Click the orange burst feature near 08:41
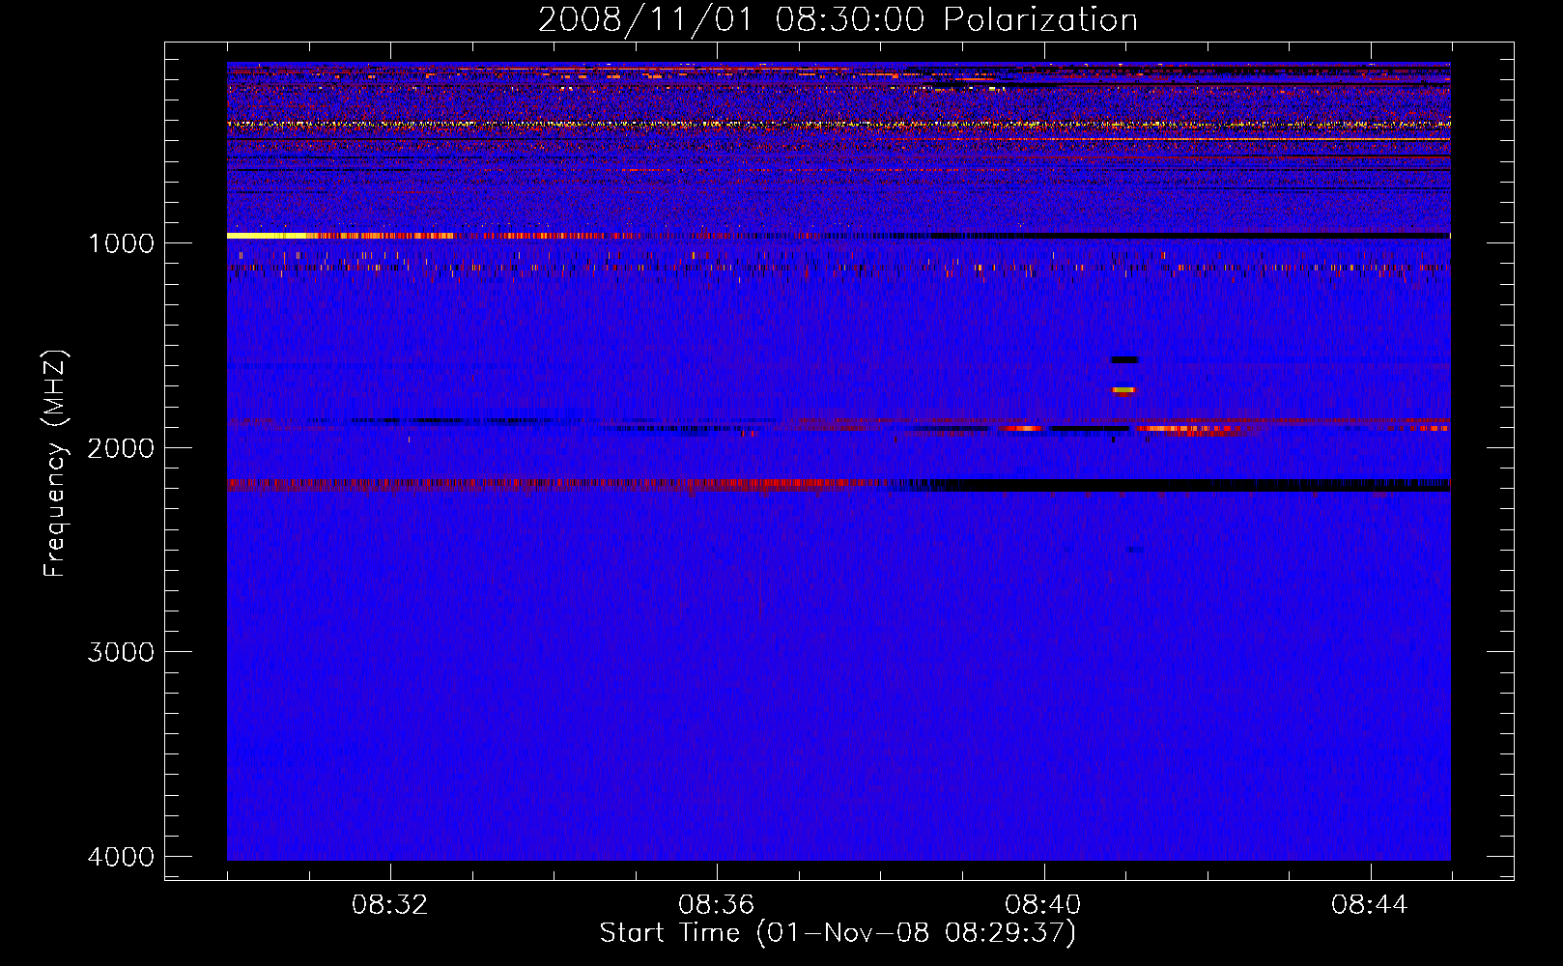 click(x=1123, y=390)
